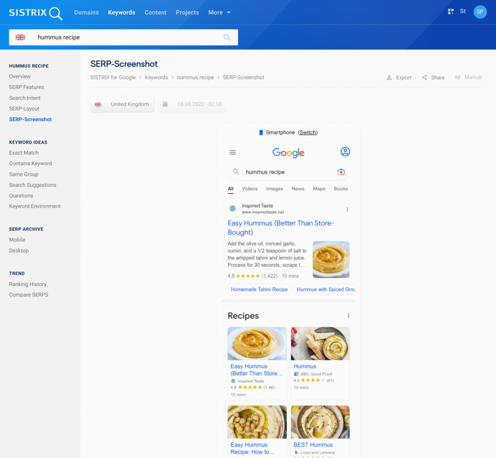Screen dimensions: 496x458
Task: Open the calendar date picker icon
Action: pos(165,104)
